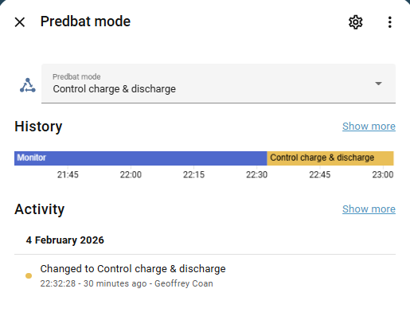Click Show more next to Activity

click(369, 209)
